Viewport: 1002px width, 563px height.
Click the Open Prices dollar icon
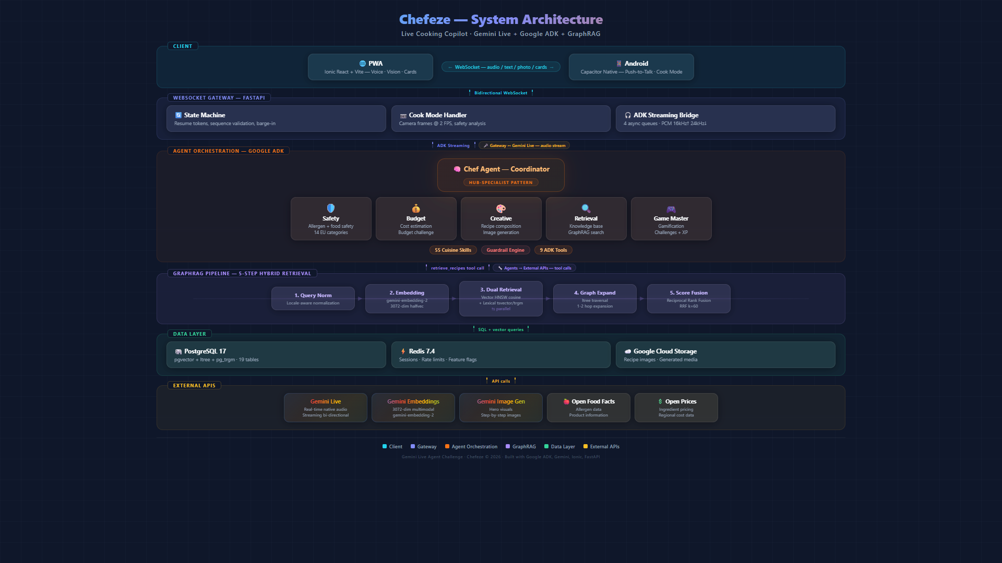(660, 402)
